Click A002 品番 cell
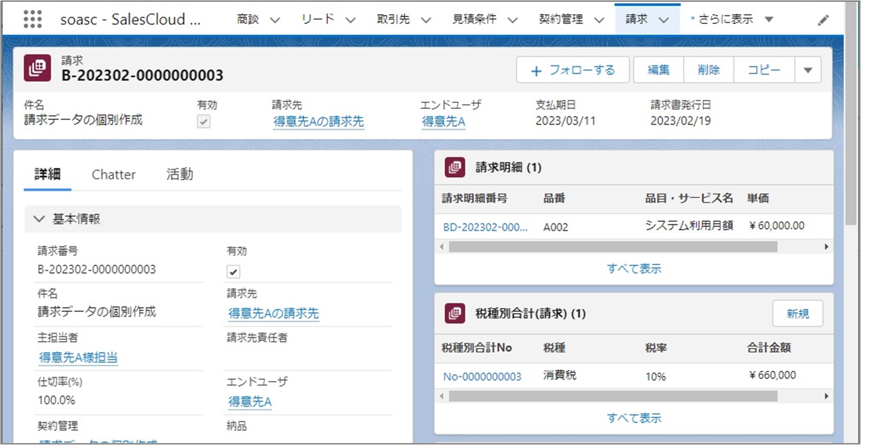Screen dimensions: 892x447 point(555,227)
